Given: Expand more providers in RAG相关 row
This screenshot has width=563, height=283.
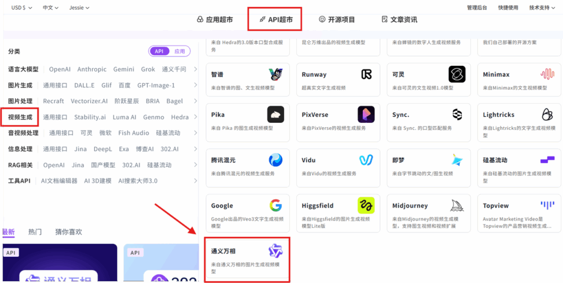Looking at the screenshot, I should click(x=195, y=165).
